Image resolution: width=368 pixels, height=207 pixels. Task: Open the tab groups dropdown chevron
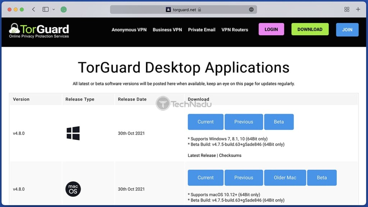(54, 10)
